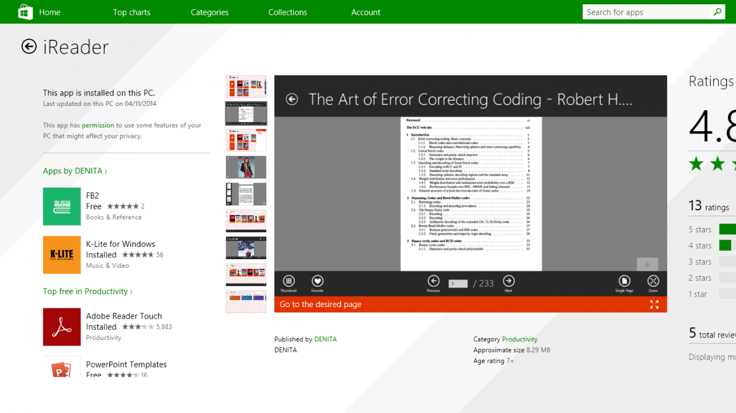Open the Collections tab
Screen dimensions: 736x413
pyautogui.click(x=288, y=12)
